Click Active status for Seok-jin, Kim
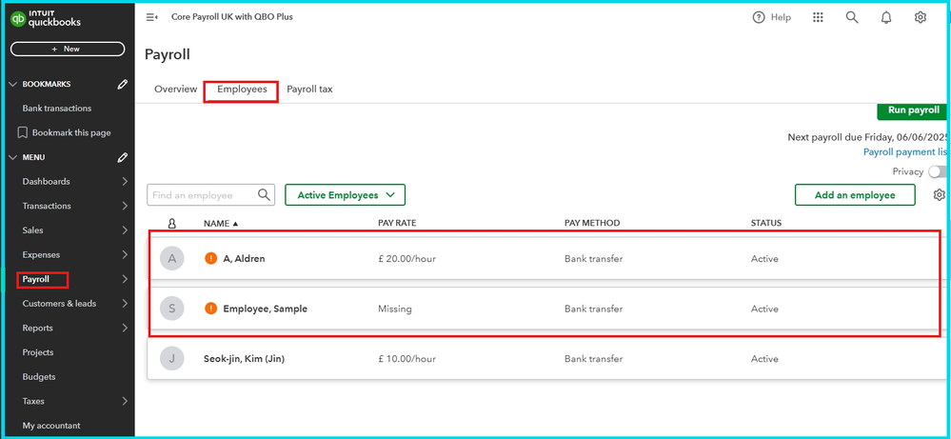Image resolution: width=951 pixels, height=439 pixels. [x=764, y=359]
